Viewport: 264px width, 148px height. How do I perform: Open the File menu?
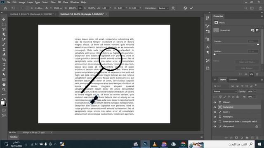point(8,2)
